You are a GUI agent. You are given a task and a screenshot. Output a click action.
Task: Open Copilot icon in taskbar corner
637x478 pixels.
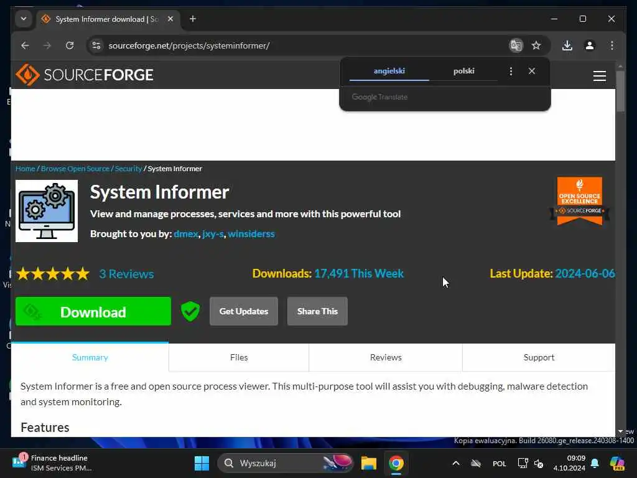point(617,463)
